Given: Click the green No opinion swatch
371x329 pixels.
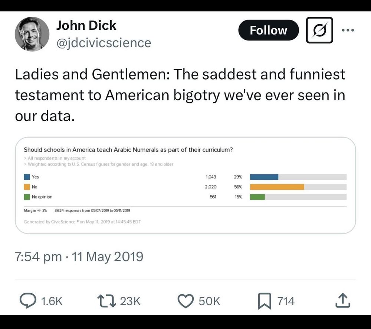Looking at the screenshot, I should pyautogui.click(x=27, y=197).
